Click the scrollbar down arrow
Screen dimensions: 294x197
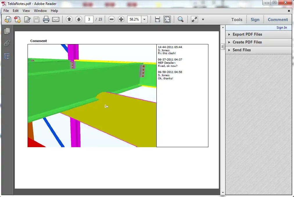(x=223, y=193)
